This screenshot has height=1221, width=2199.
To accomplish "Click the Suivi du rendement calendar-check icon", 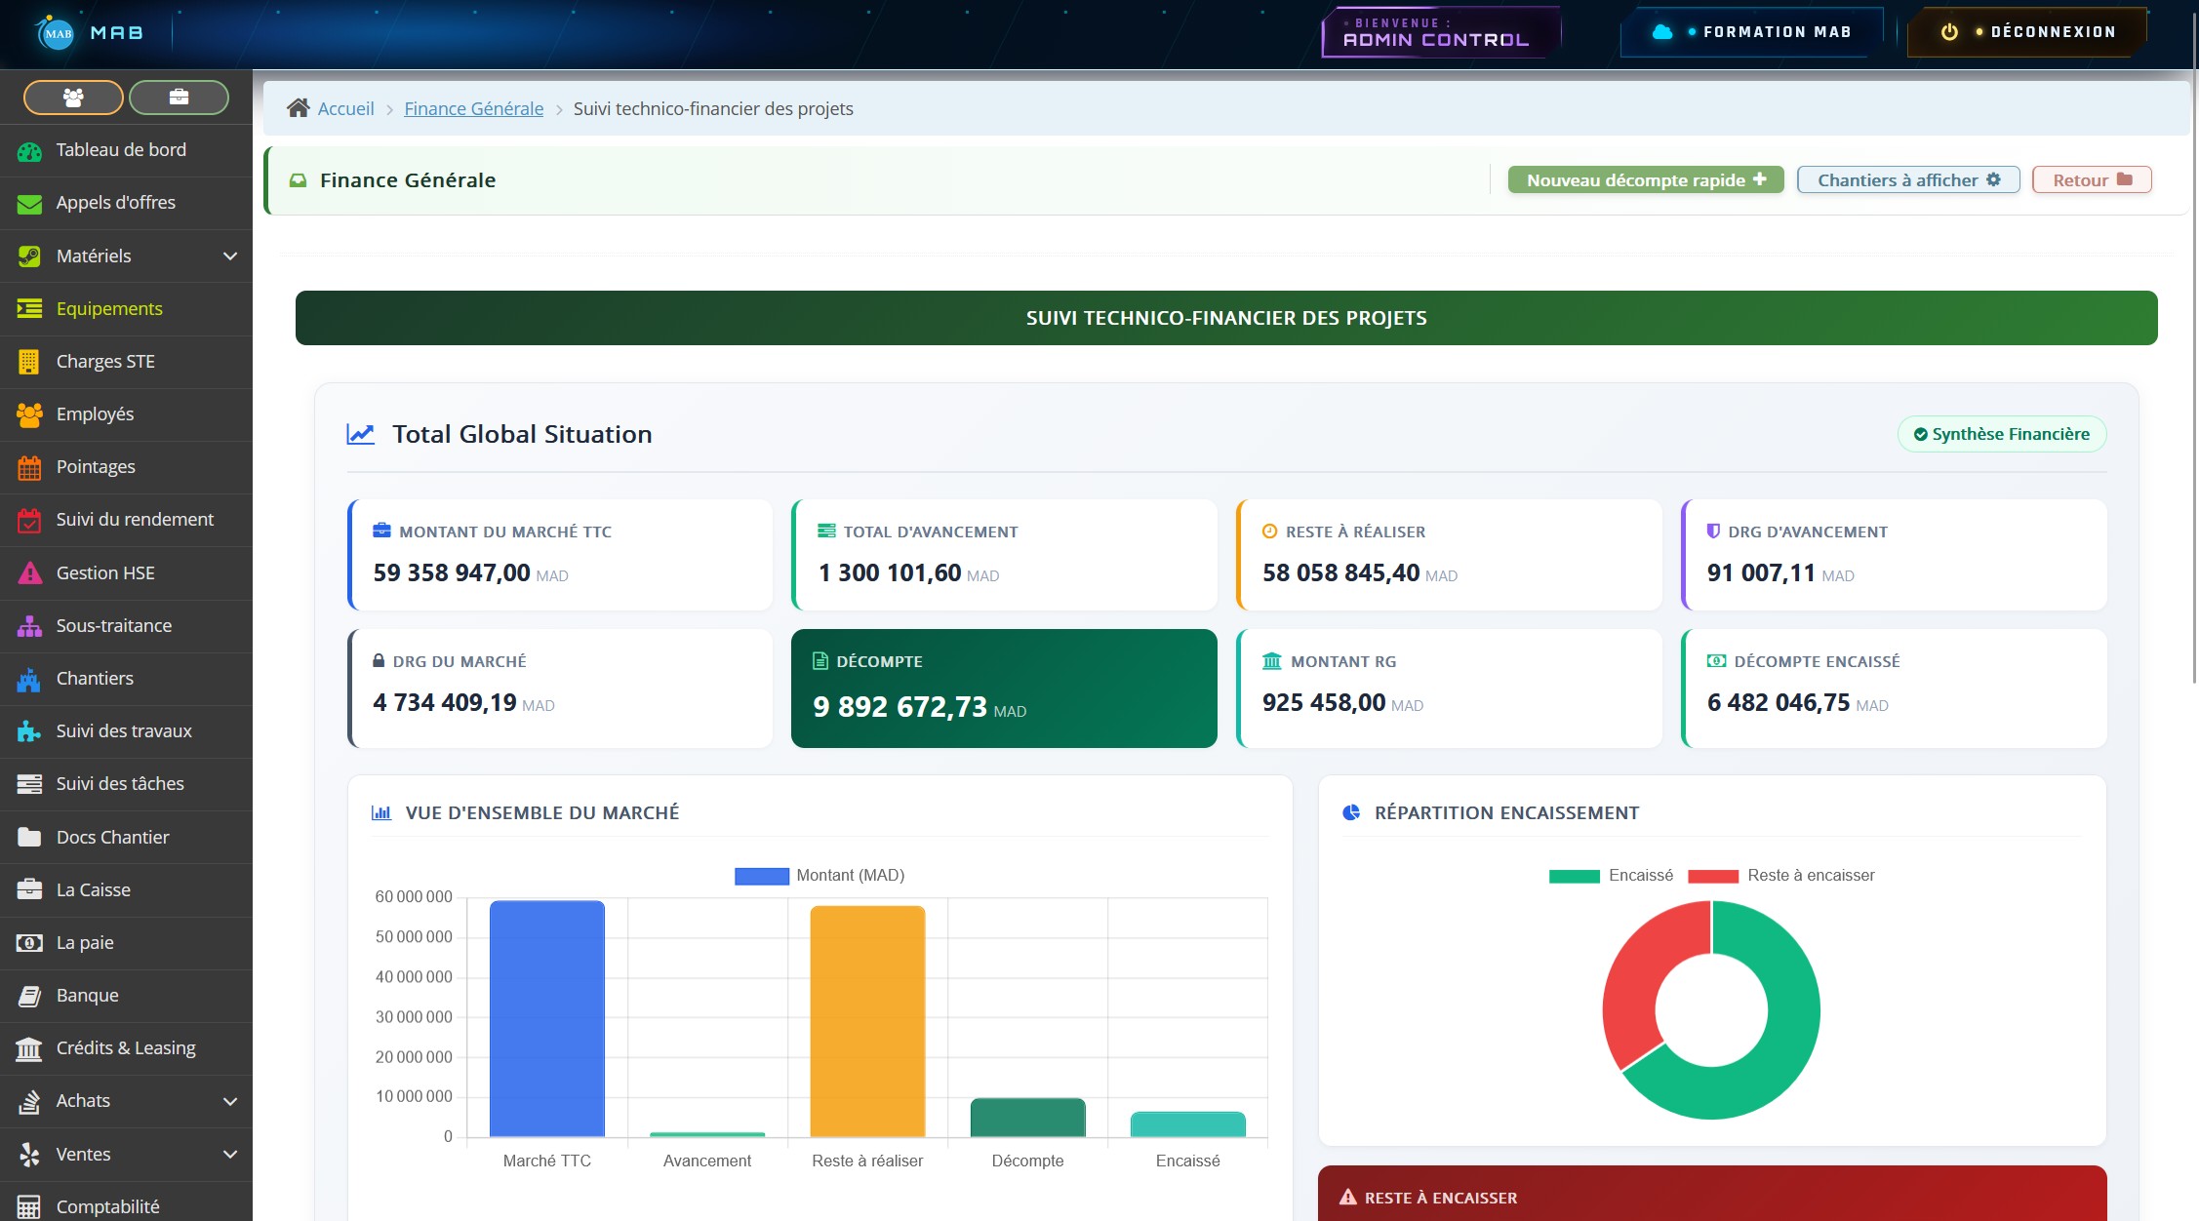I will 29,521.
